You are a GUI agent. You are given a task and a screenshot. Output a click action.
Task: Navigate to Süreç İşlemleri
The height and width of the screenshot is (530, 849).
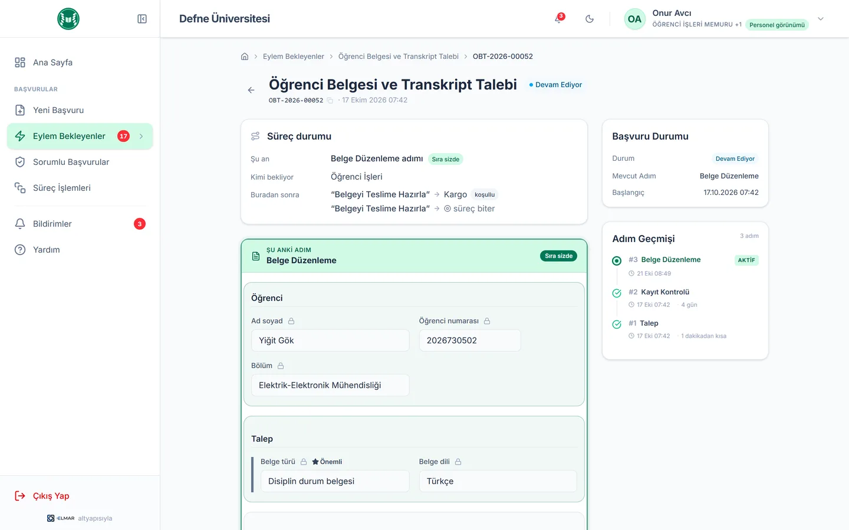tap(80, 188)
